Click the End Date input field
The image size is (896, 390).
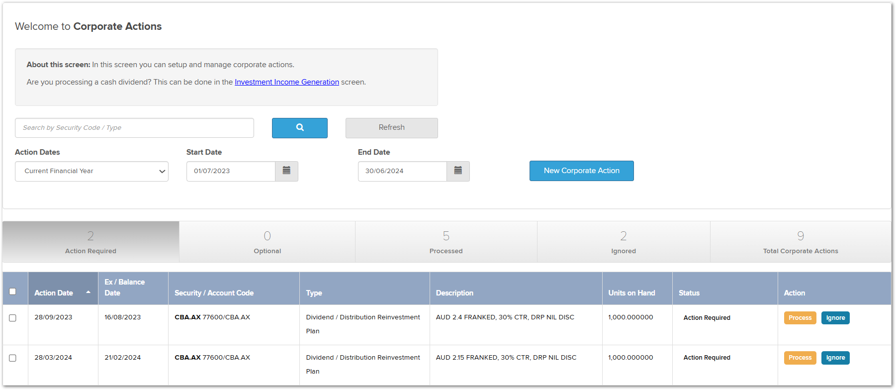coord(402,171)
